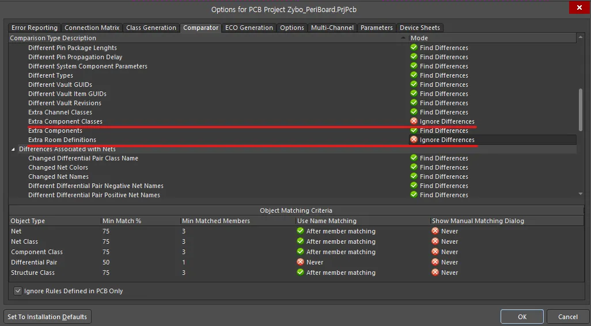Sort by Comparison Type Description column header
Screen dimensions: 591x326
209,38
